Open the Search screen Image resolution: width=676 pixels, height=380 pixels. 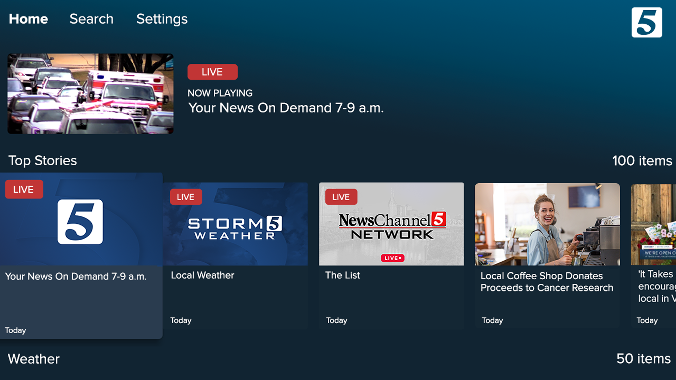(91, 19)
